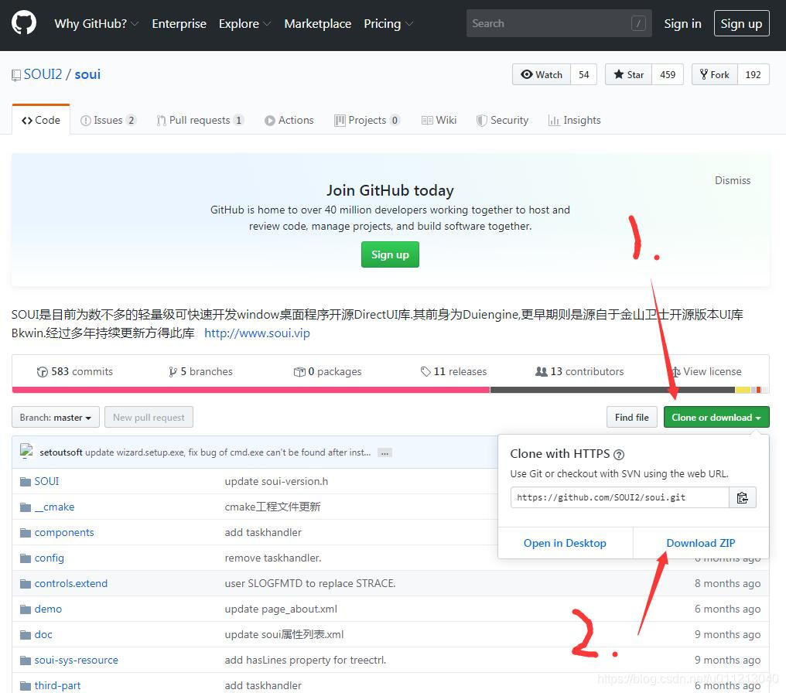Open the Branch: master selector

pos(54,417)
